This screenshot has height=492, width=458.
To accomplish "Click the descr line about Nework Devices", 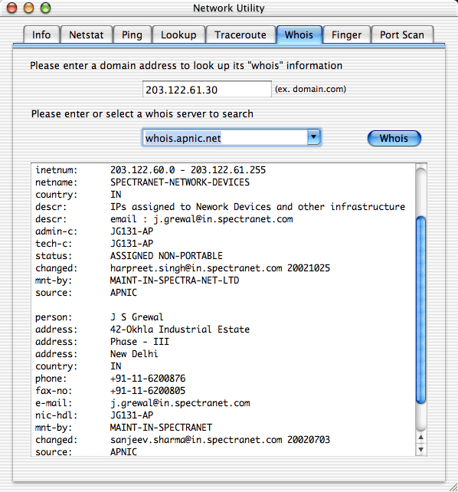I will 257,207.
